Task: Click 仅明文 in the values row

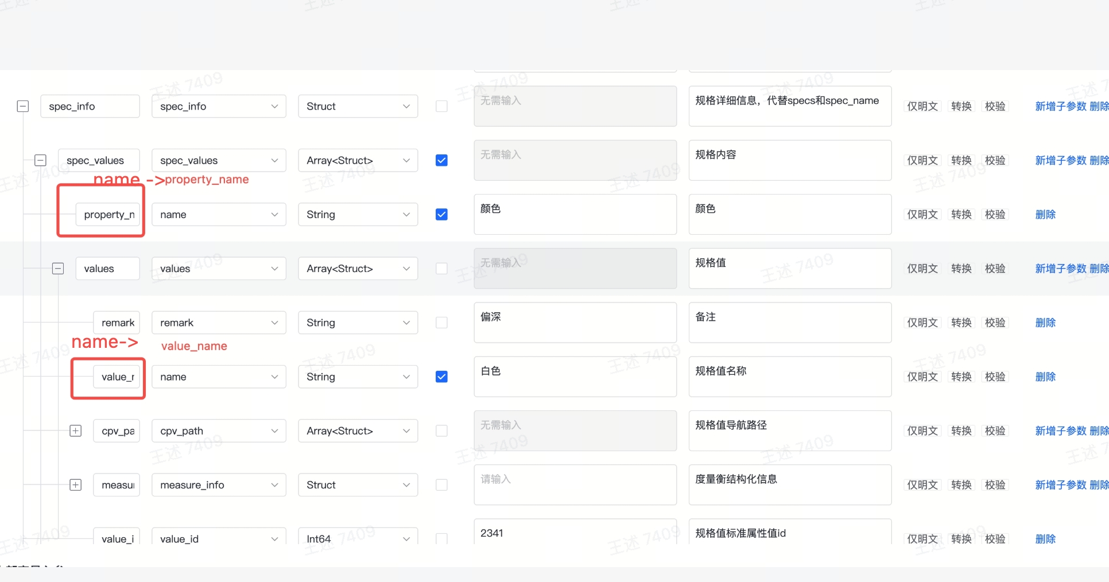Action: click(922, 269)
